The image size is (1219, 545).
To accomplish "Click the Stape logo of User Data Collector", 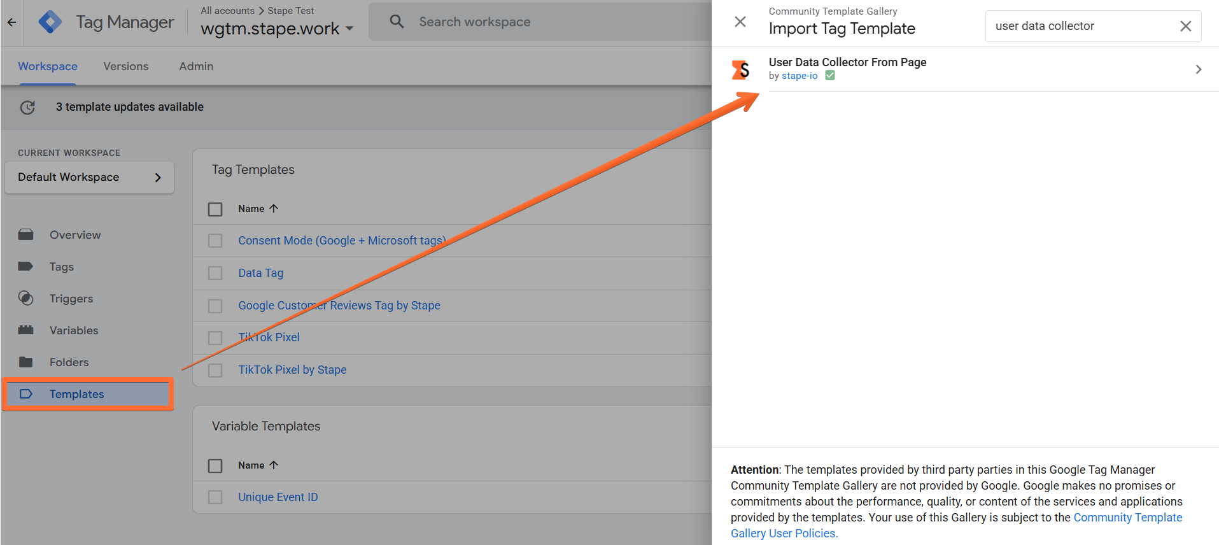I will pyautogui.click(x=740, y=69).
